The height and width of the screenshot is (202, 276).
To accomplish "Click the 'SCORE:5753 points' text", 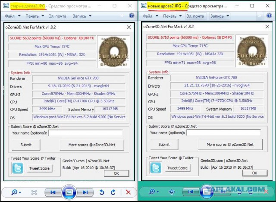I will tap(164, 38).
